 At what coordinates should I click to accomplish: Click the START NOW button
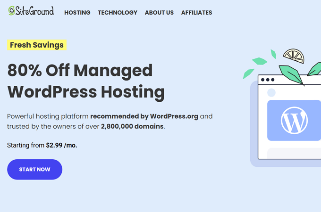pyautogui.click(x=34, y=170)
